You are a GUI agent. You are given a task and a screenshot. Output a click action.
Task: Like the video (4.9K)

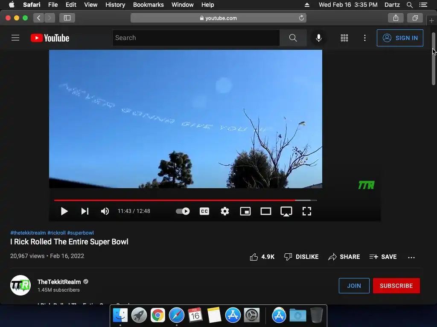coord(262,257)
